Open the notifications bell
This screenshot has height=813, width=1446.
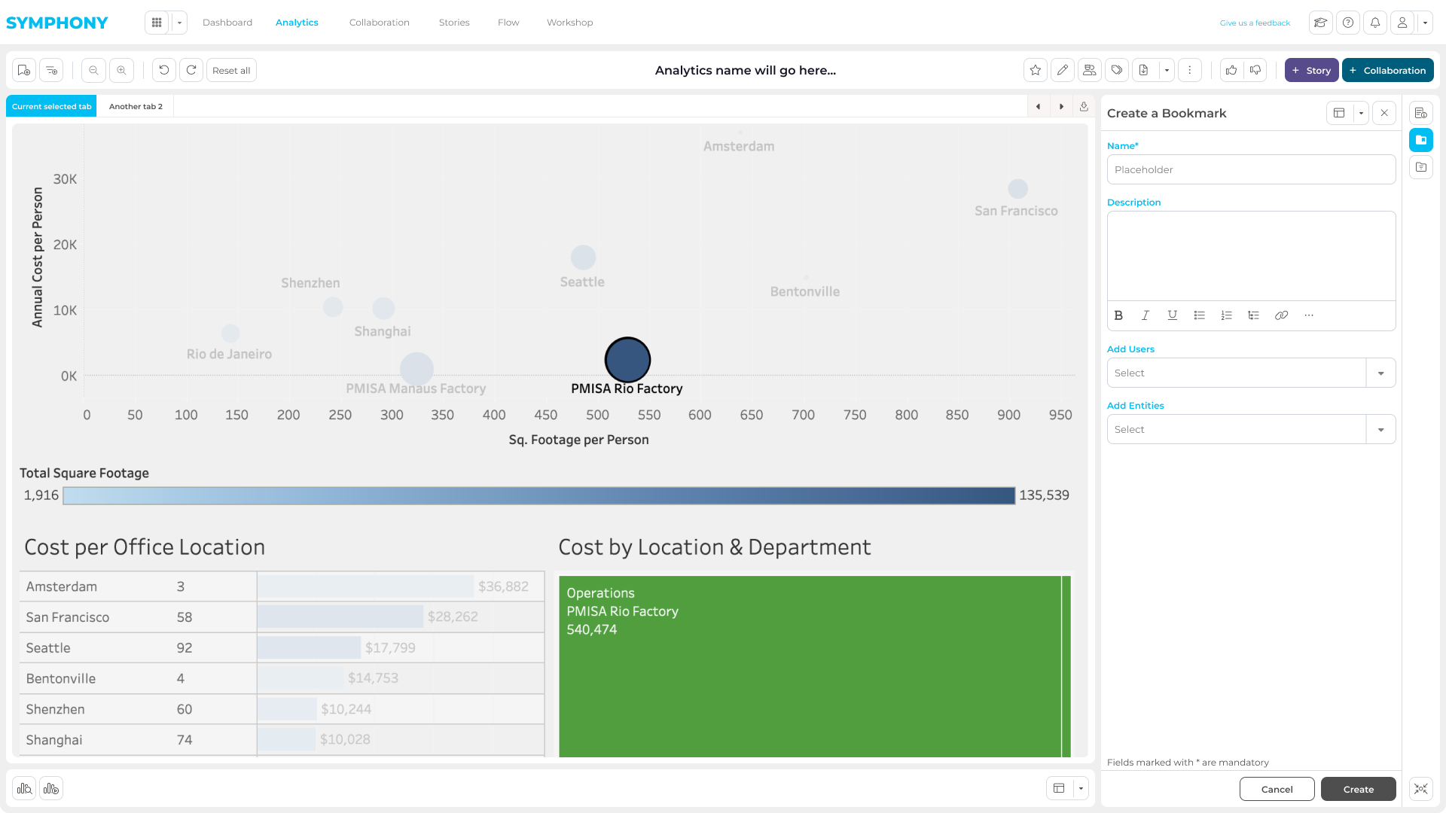(1375, 23)
